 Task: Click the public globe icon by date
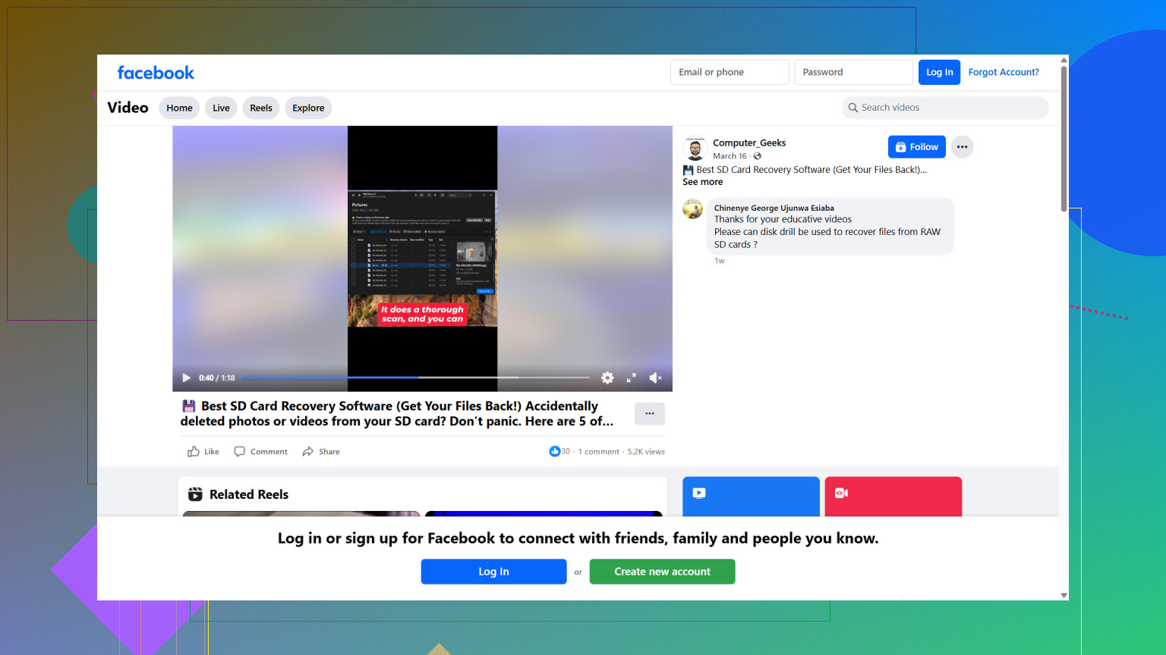[757, 156]
